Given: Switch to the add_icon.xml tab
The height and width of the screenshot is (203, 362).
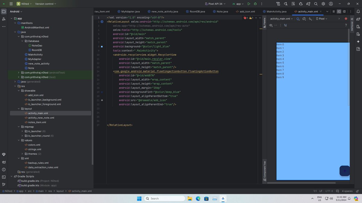Looking at the screenshot, I should coord(245,11).
